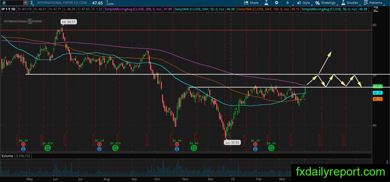Click the Oct label on time axis
Viewport: 390px width, 182px height.
[157, 179]
